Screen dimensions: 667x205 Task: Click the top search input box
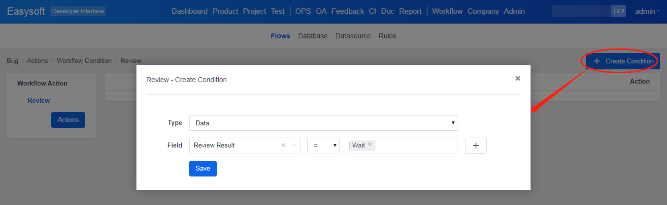pyautogui.click(x=581, y=11)
